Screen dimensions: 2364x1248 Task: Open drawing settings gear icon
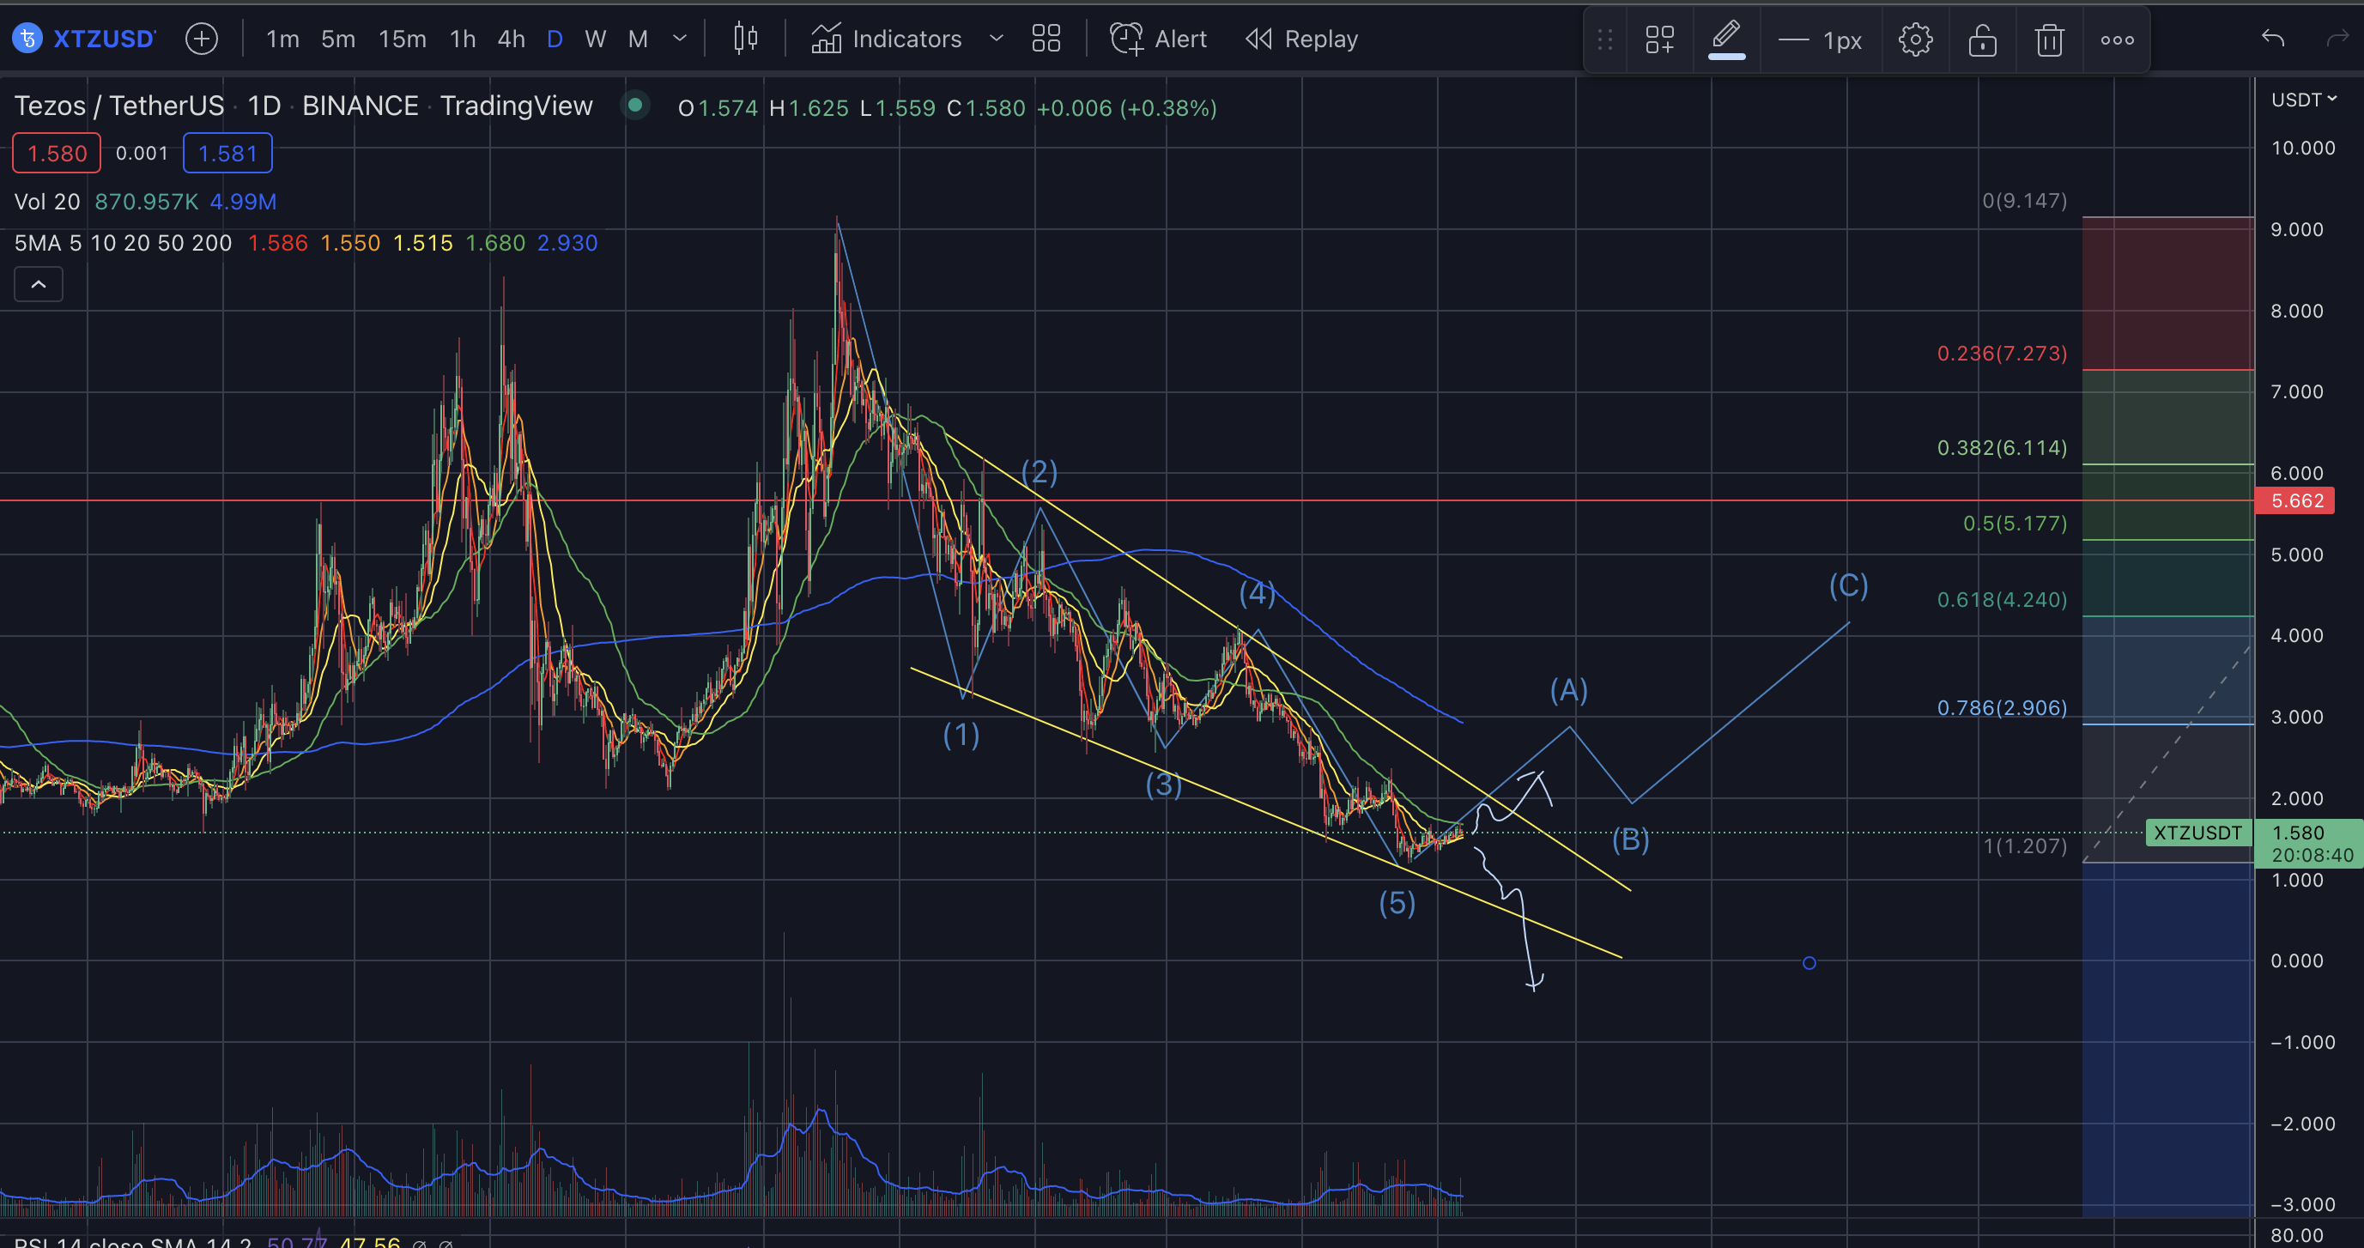[1915, 39]
